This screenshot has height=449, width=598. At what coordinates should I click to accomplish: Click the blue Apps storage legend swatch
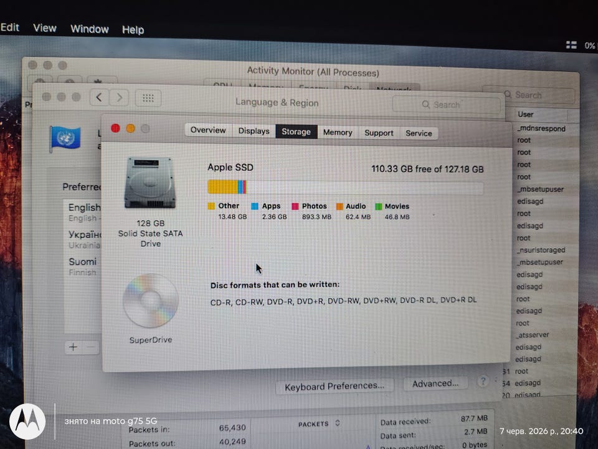click(x=255, y=206)
